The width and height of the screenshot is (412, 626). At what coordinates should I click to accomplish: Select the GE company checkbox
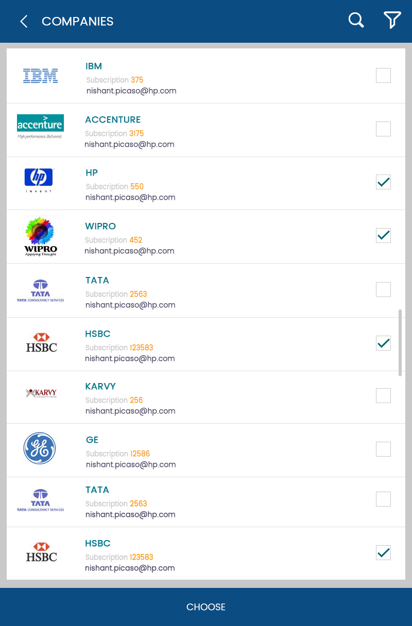383,449
